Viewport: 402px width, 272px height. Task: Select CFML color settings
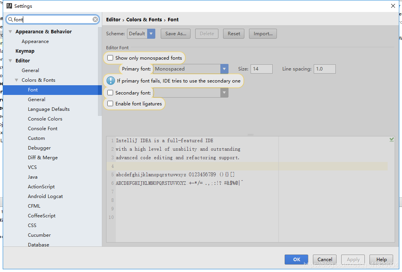coord(34,206)
